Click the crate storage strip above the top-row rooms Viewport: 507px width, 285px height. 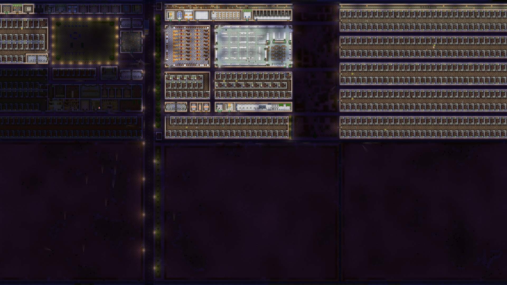228,7
